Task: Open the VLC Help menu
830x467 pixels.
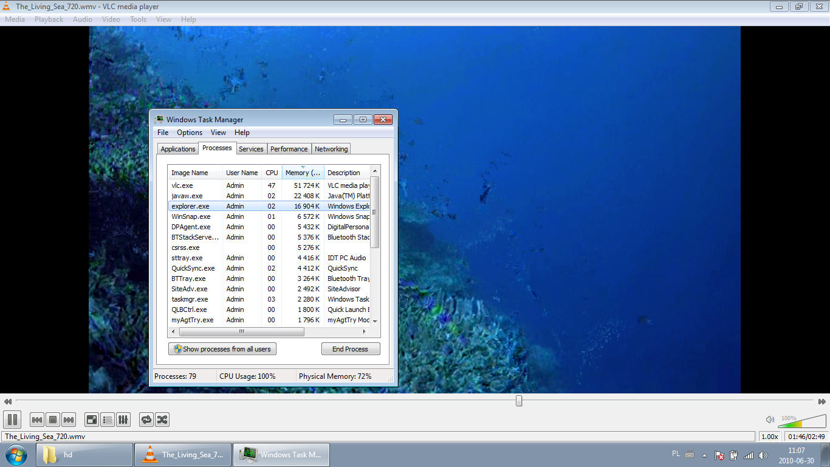Action: (x=189, y=19)
